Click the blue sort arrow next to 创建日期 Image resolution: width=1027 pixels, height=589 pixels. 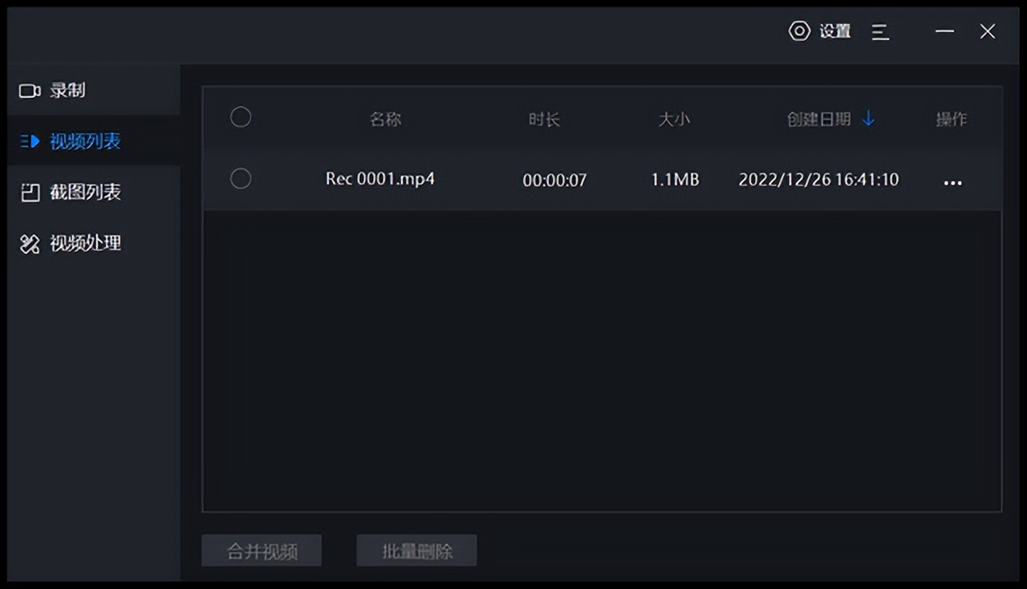coord(867,117)
